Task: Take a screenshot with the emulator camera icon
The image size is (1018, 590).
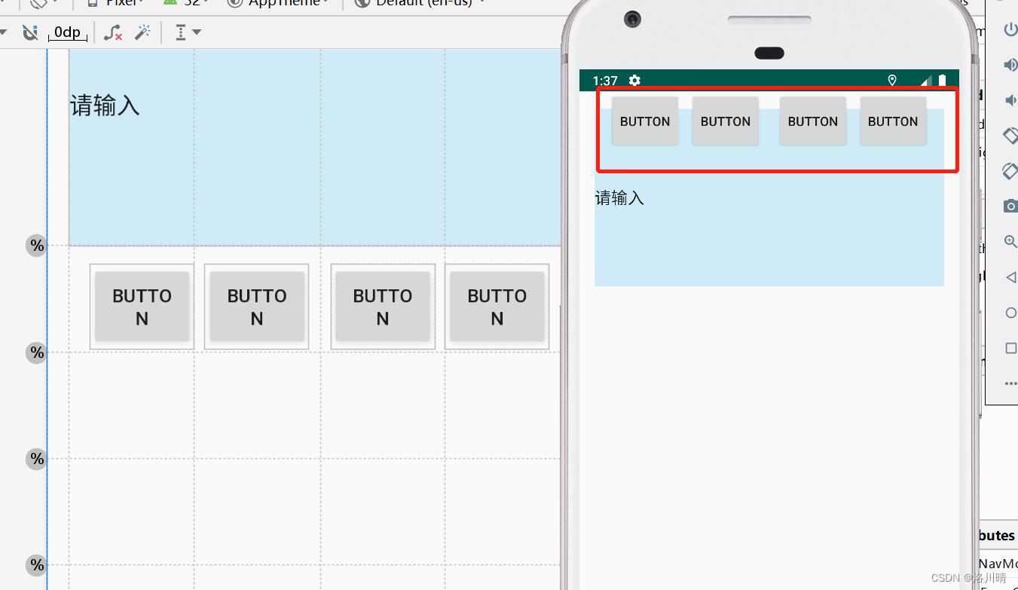Action: pyautogui.click(x=1010, y=205)
